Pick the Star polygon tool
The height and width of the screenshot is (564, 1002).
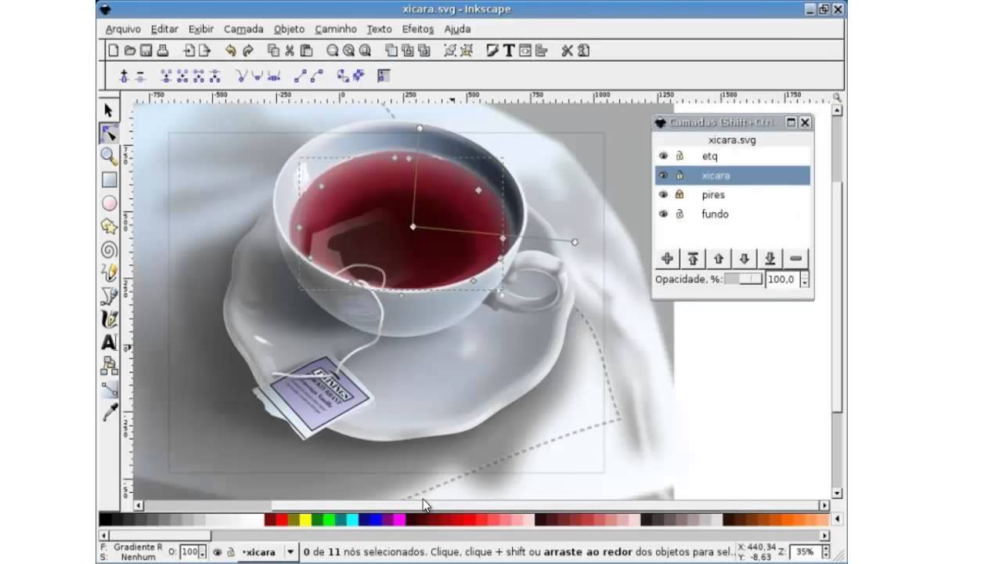(109, 226)
